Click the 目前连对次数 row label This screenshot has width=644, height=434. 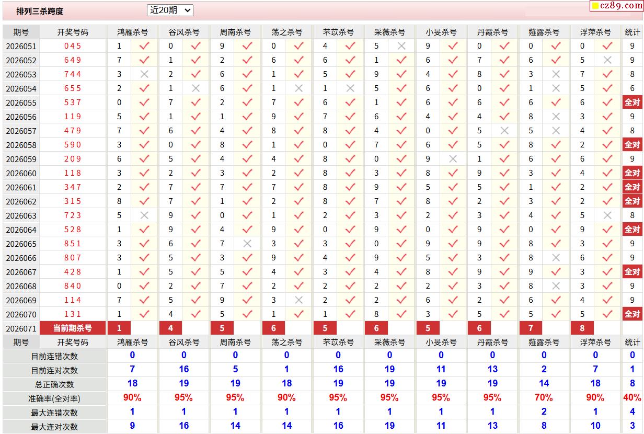click(x=54, y=370)
